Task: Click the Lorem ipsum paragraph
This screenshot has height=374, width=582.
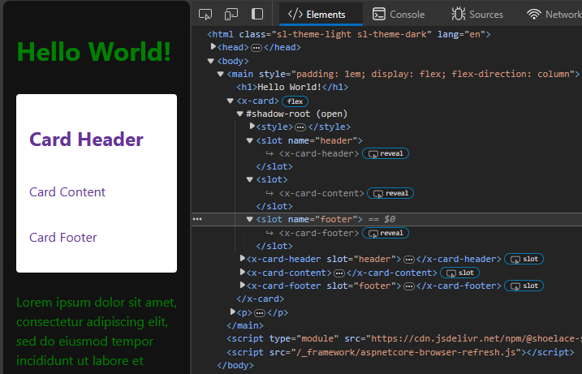Action: coord(97,331)
